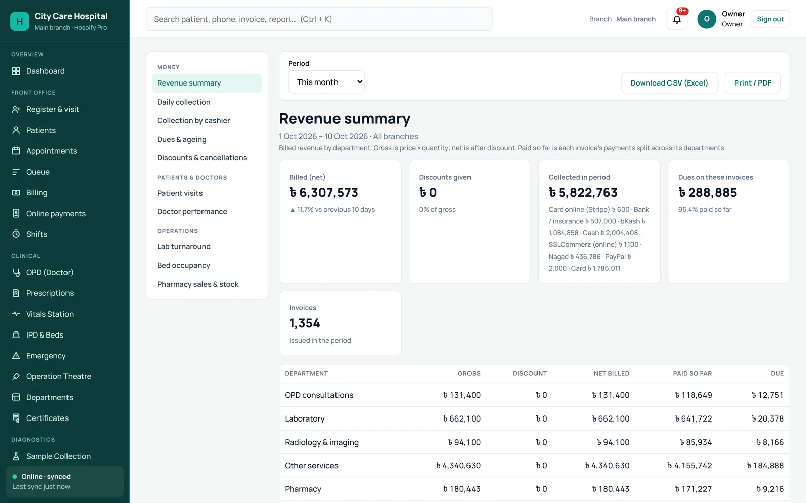Click the DUE column header
This screenshot has width=806, height=503.
777,373
